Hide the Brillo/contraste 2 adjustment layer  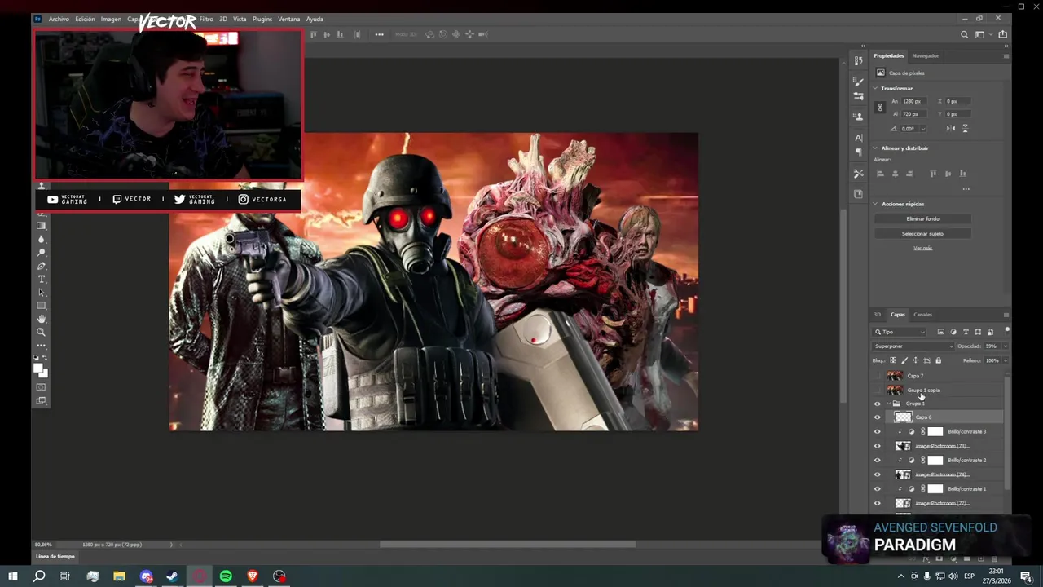878,461
